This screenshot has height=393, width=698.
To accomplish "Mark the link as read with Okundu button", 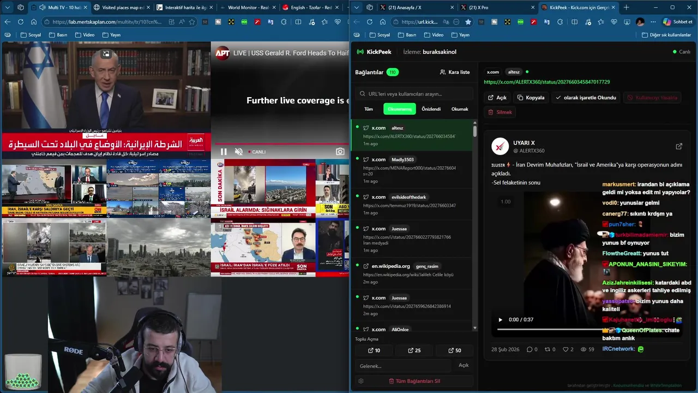I will 586,98.
